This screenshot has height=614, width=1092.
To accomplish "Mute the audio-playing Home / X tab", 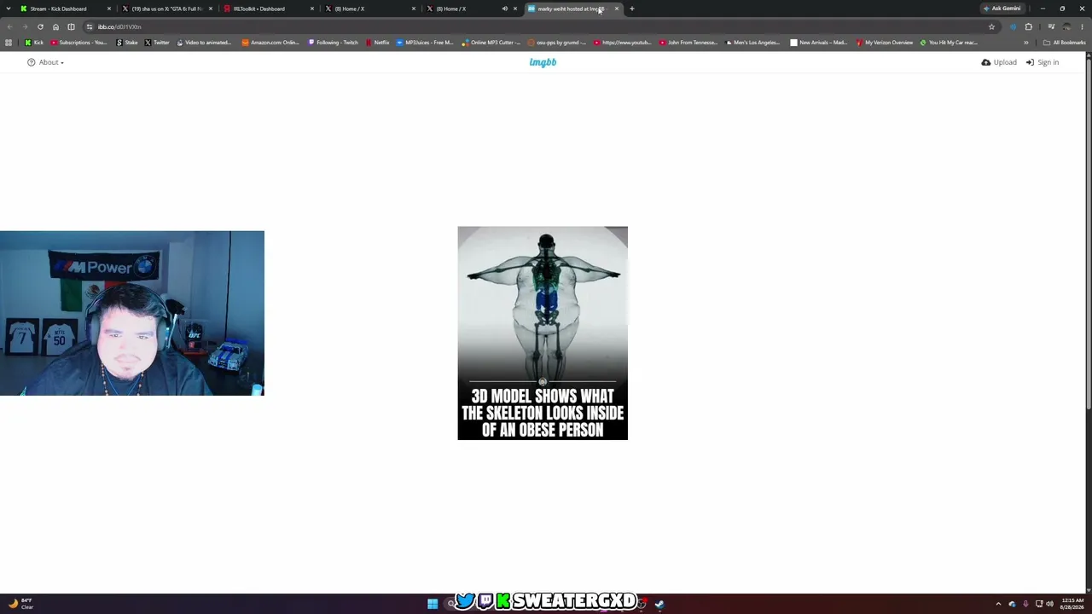I will click(504, 9).
